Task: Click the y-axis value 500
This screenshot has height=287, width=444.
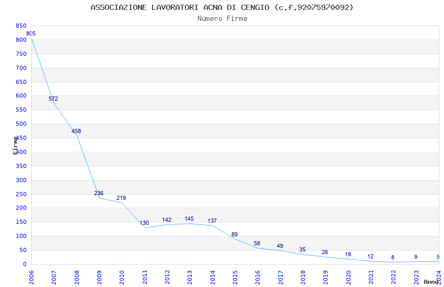Action: coord(21,124)
